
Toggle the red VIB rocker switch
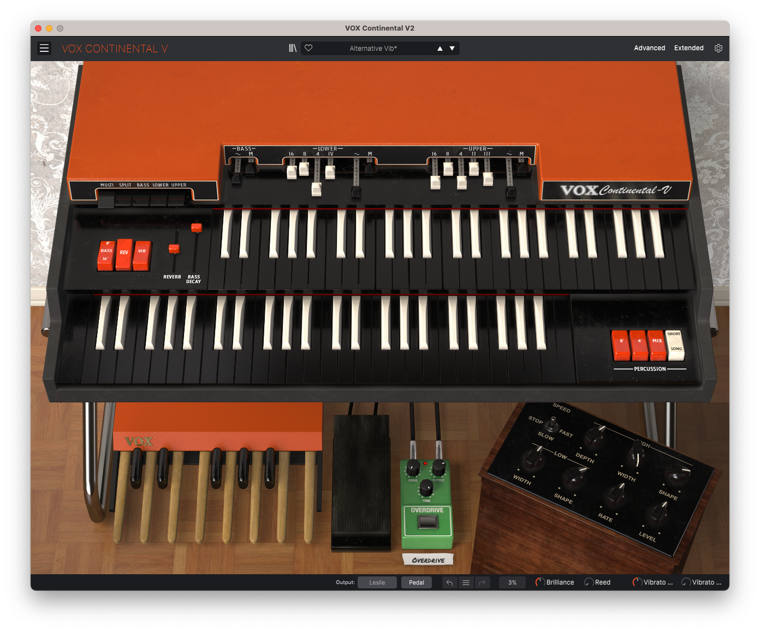click(142, 255)
